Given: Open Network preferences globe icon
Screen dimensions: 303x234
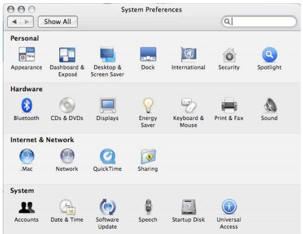Looking at the screenshot, I should 67,156.
